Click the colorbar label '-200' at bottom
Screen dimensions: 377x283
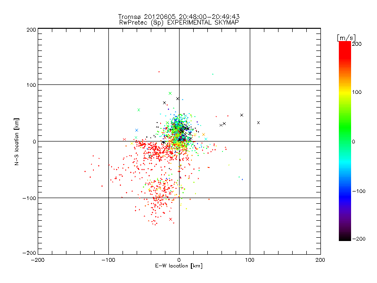coord(359,239)
